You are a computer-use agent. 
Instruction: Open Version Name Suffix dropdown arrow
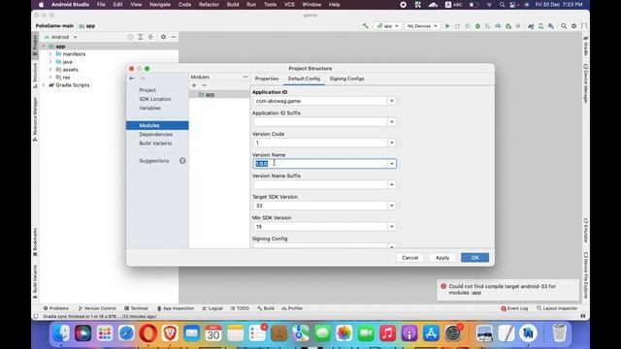[x=392, y=185]
